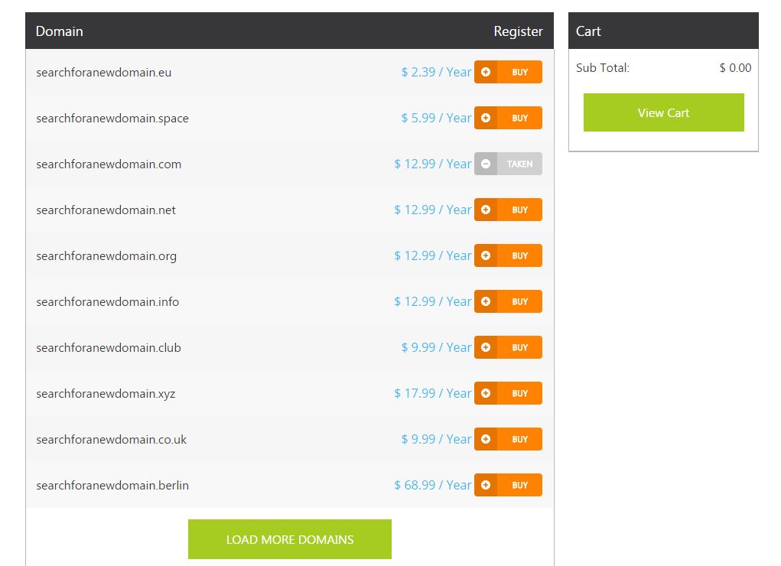Select the searchforanewdomain.club domain name

click(x=108, y=348)
